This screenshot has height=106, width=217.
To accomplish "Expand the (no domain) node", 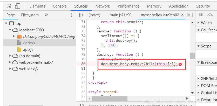I will 10,56.
